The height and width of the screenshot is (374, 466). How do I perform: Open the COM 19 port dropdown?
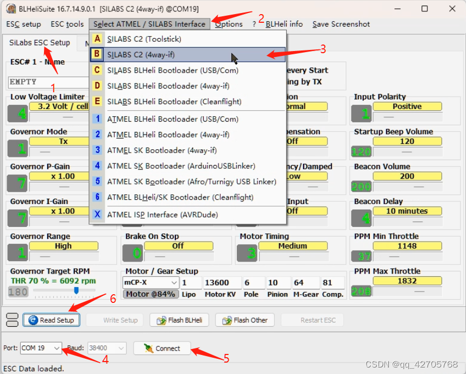click(x=41, y=348)
